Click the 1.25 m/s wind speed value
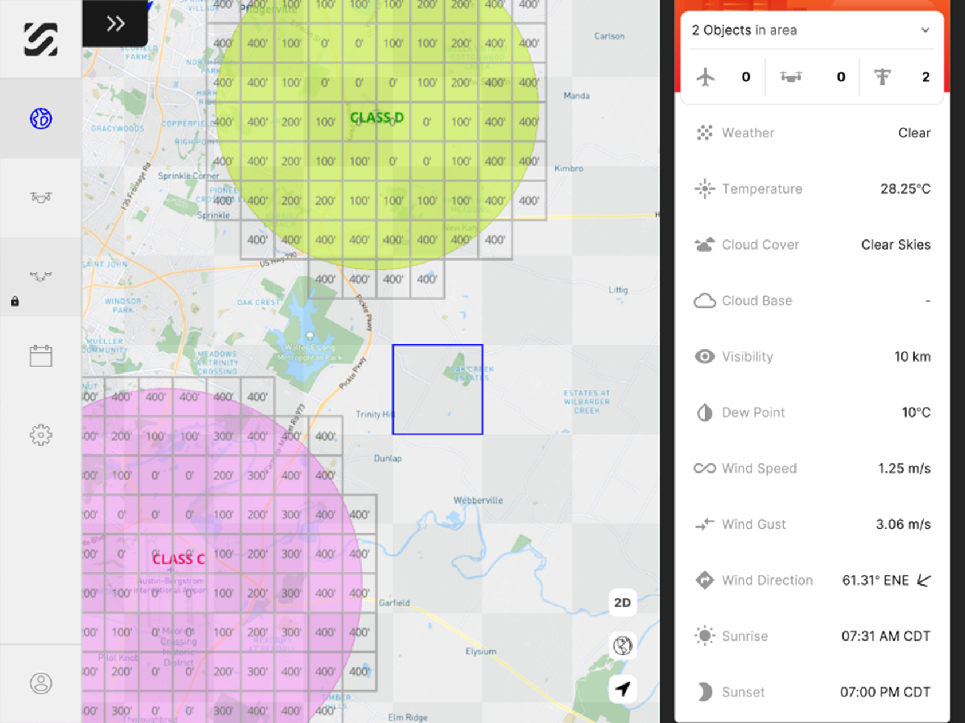This screenshot has height=723, width=965. click(904, 469)
